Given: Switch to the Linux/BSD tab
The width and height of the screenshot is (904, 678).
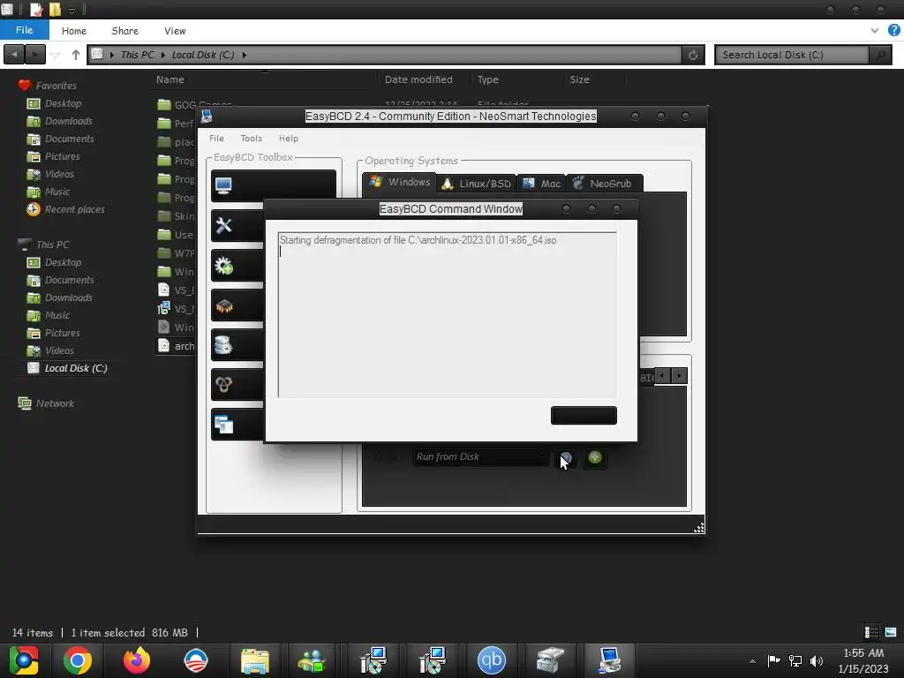Looking at the screenshot, I should coord(476,184).
